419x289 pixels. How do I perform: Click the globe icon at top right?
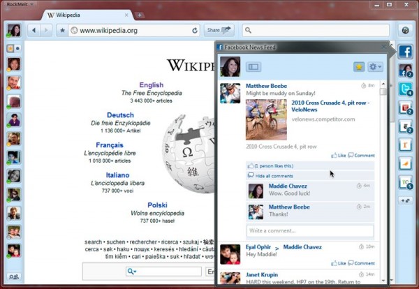(x=405, y=30)
